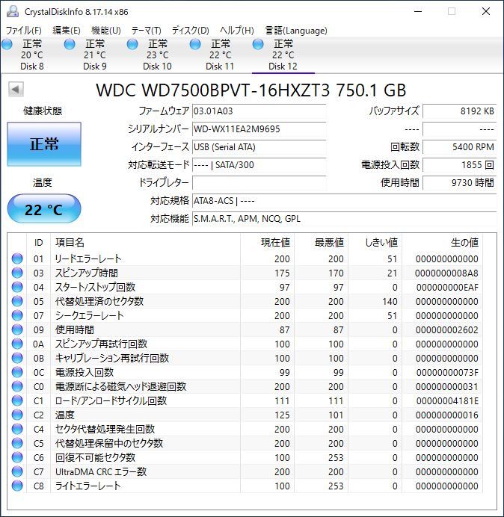The height and width of the screenshot is (517, 504).
Task: Click the buffer size field 8192 KB
Action: click(x=459, y=111)
